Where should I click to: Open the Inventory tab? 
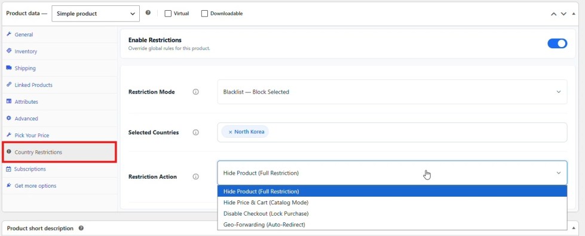(x=60, y=51)
